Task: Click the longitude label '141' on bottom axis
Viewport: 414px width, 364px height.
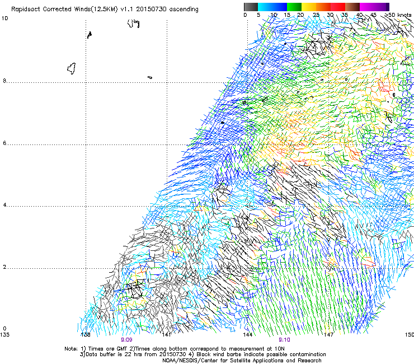Action: pos(166,335)
